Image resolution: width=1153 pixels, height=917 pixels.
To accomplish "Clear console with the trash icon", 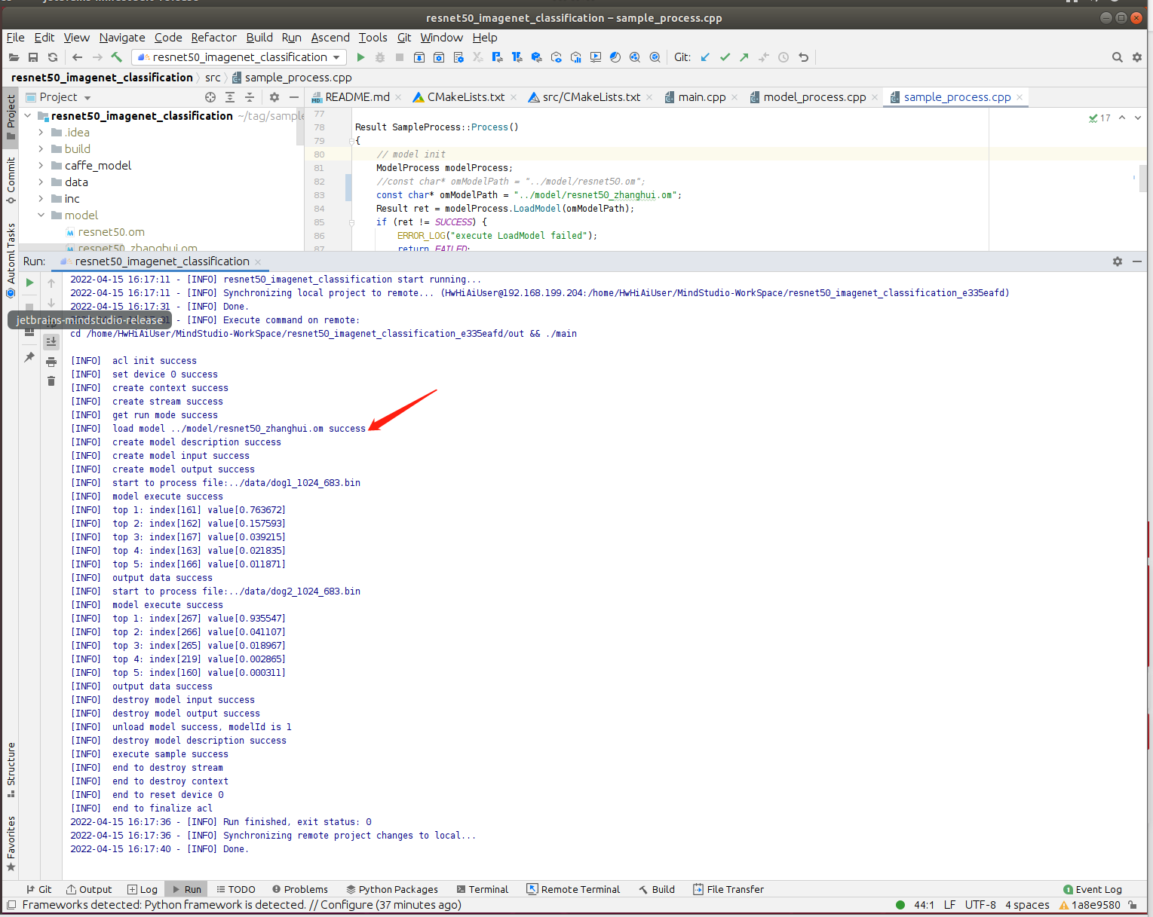I will click(x=51, y=381).
